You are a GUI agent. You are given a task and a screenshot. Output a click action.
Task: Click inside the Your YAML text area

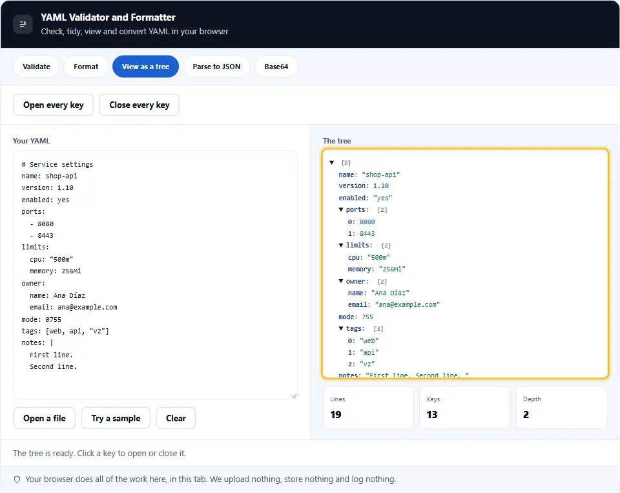pyautogui.click(x=156, y=275)
